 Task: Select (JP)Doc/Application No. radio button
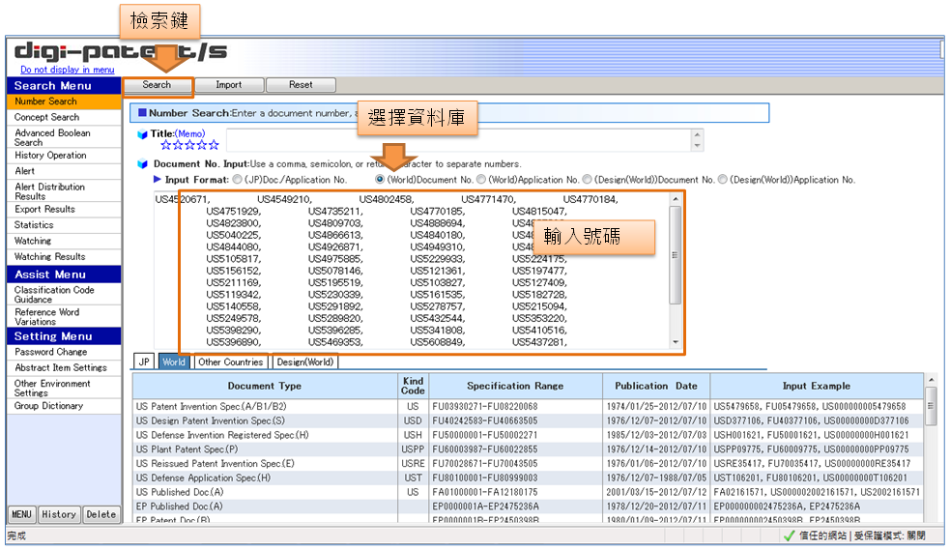click(x=237, y=180)
